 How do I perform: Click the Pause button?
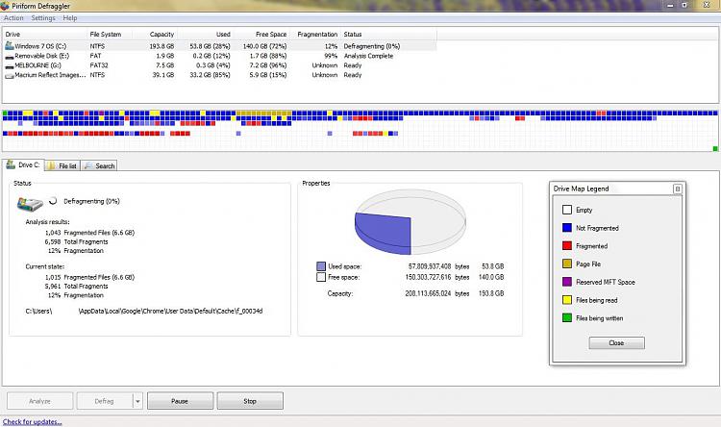point(180,401)
